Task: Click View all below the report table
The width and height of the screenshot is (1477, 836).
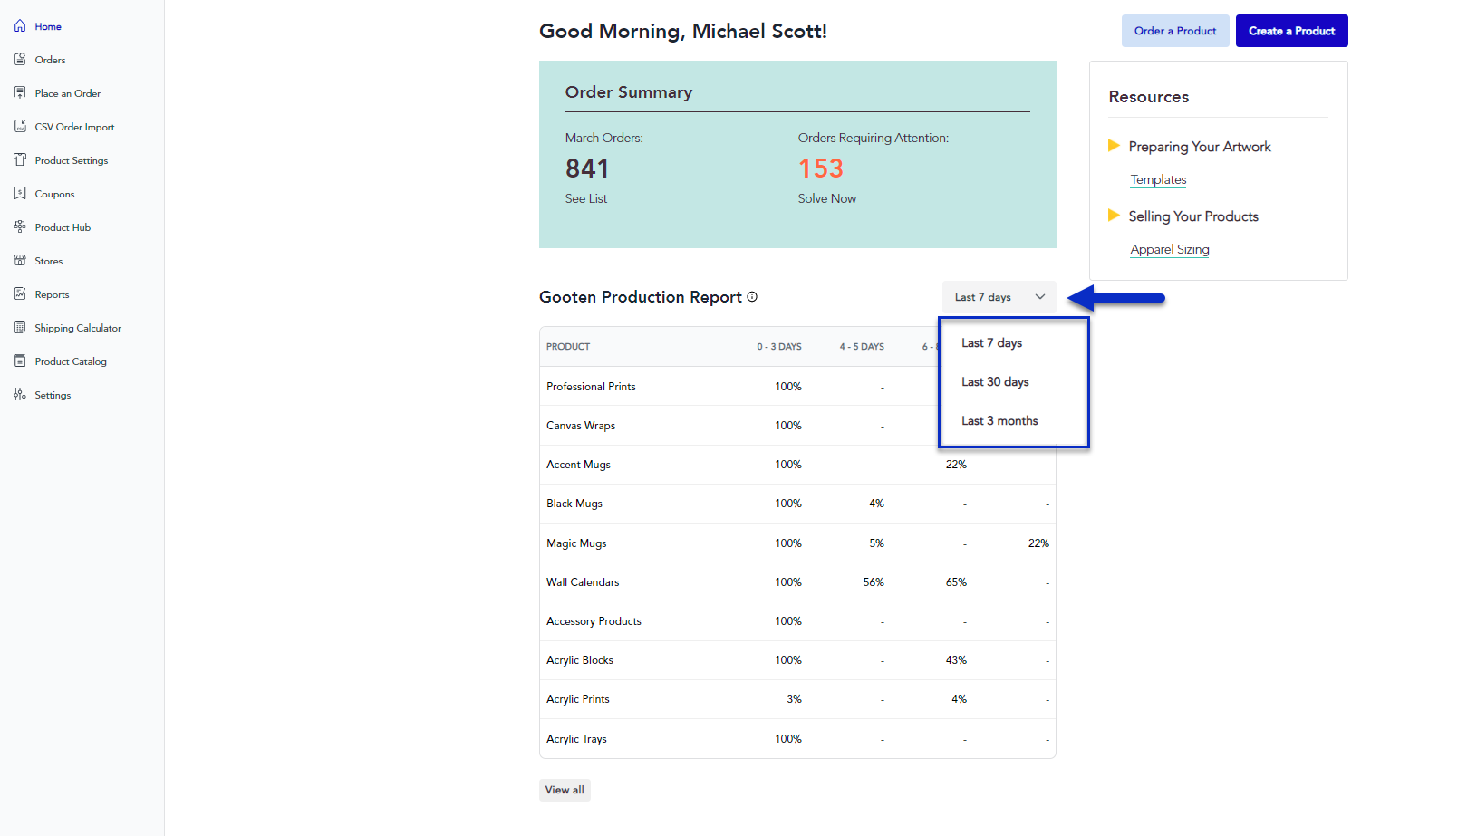Action: tap(565, 790)
